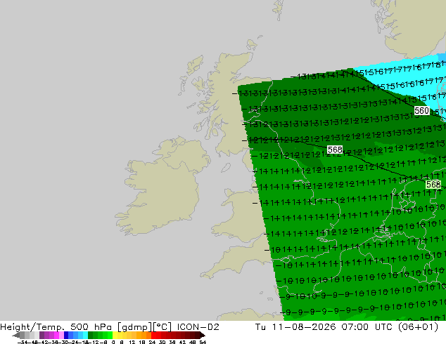Click the '54' value at legend's right end
The height and width of the screenshot is (344, 446).
[x=202, y=342]
